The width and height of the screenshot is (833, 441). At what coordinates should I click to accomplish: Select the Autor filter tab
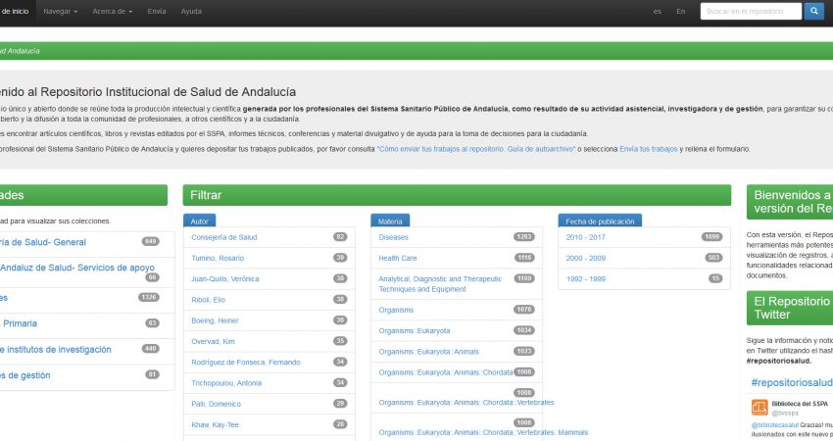point(200,221)
